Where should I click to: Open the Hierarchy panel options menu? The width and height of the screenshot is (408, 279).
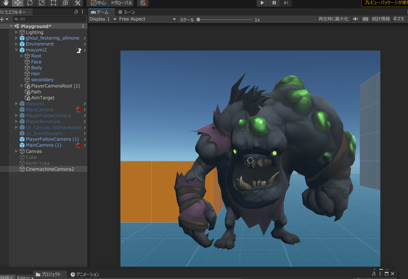[x=82, y=12]
